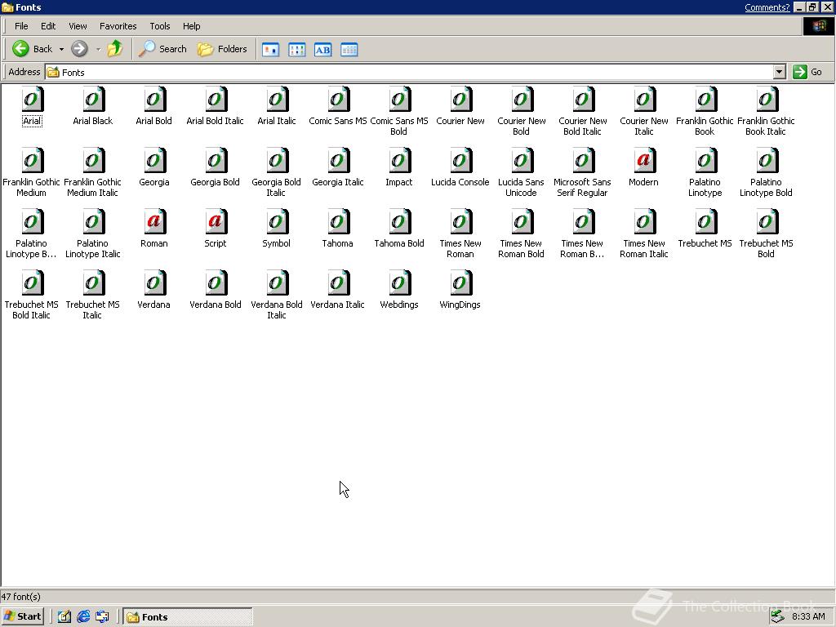
Task: Click the first Quick Launch notepad icon
Action: tap(64, 617)
